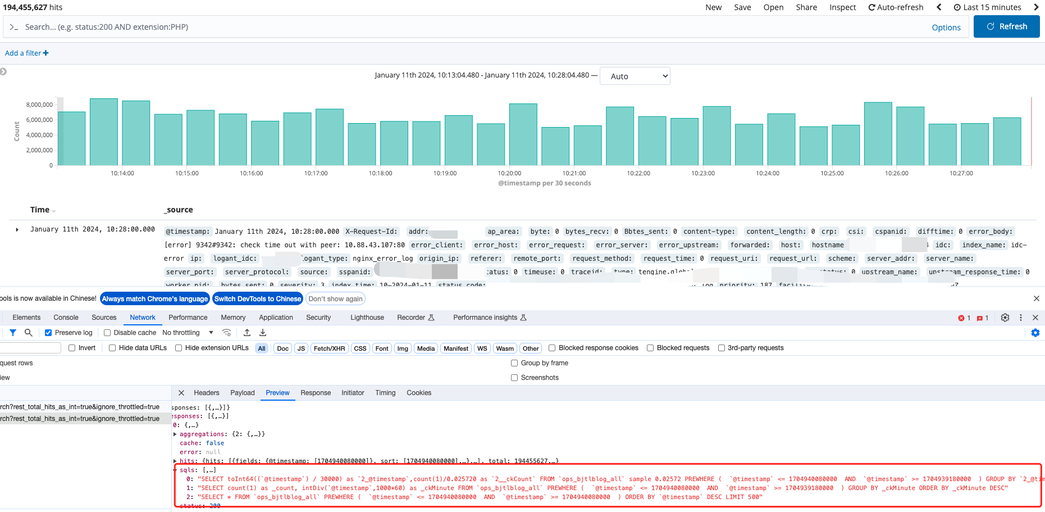Open the Inspect menu item
1045x512 pixels.
pos(842,7)
